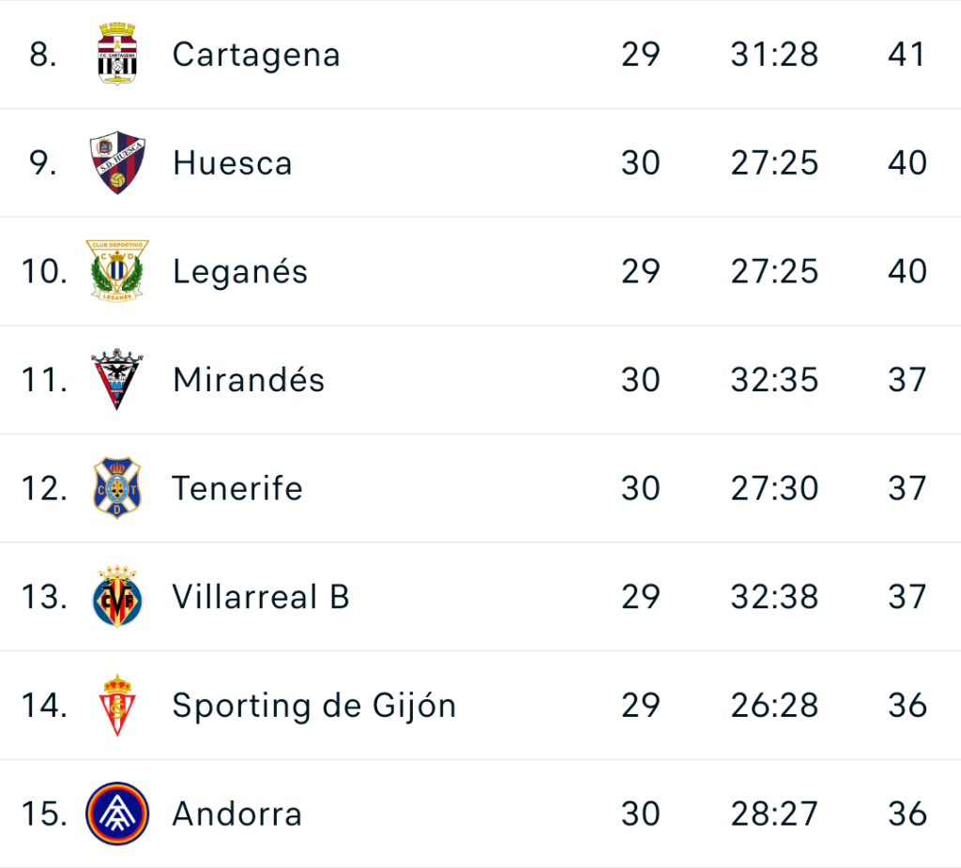
Task: Open the Cartagena team name link
Action: coord(256,54)
